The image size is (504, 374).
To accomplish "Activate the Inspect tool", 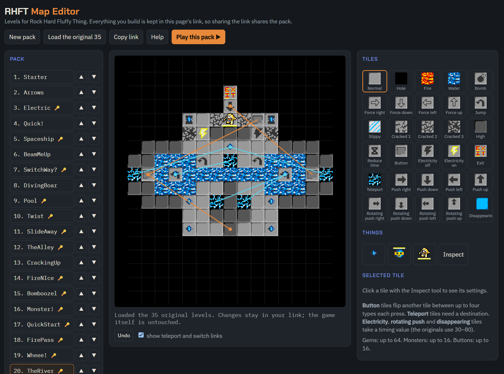I will (x=453, y=254).
